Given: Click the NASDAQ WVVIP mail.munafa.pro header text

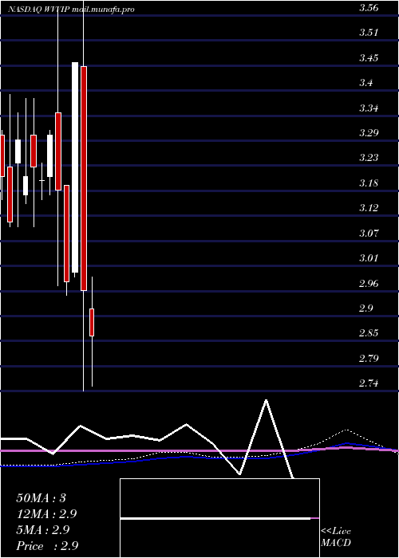Looking at the screenshot, I should (x=71, y=10).
